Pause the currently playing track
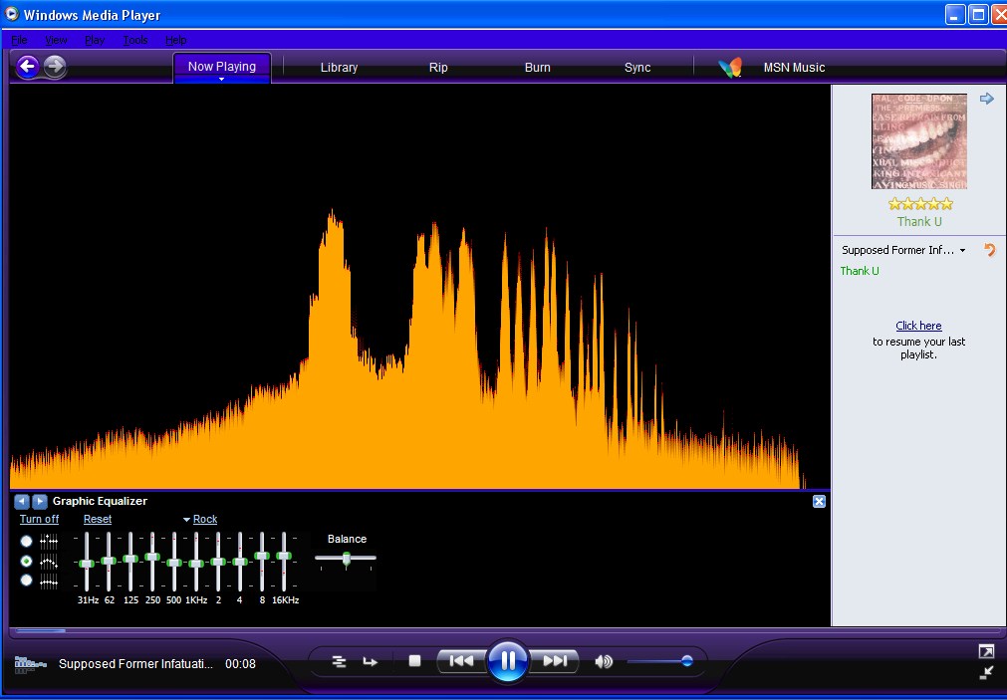Viewport: 1007px width, 700px height. pos(508,660)
